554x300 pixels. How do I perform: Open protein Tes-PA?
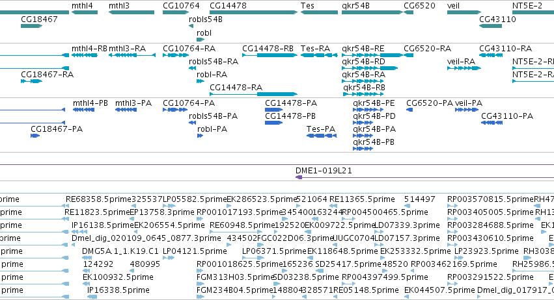pos(321,129)
